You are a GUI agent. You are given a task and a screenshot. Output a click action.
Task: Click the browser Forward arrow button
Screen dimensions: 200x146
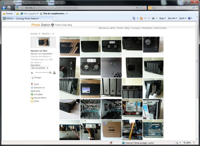tap(9, 8)
